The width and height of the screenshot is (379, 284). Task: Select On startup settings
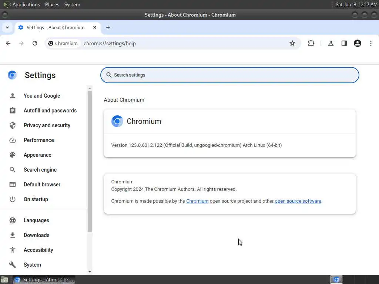[x=36, y=199]
